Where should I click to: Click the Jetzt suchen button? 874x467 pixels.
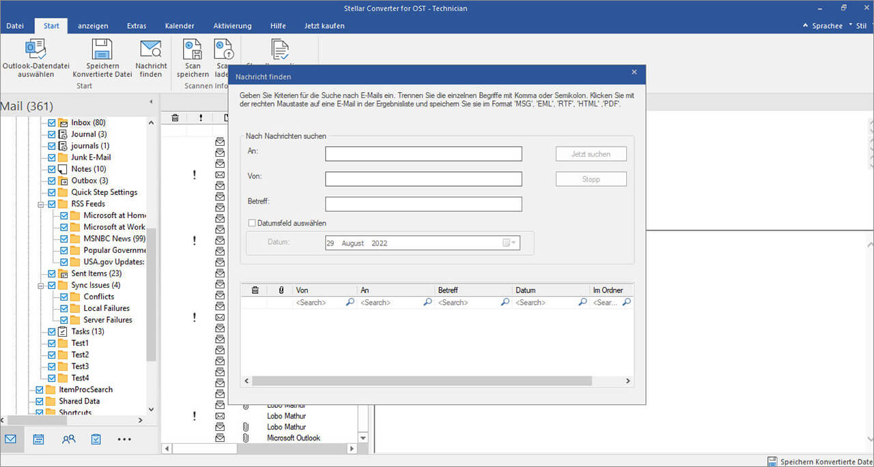tap(591, 154)
